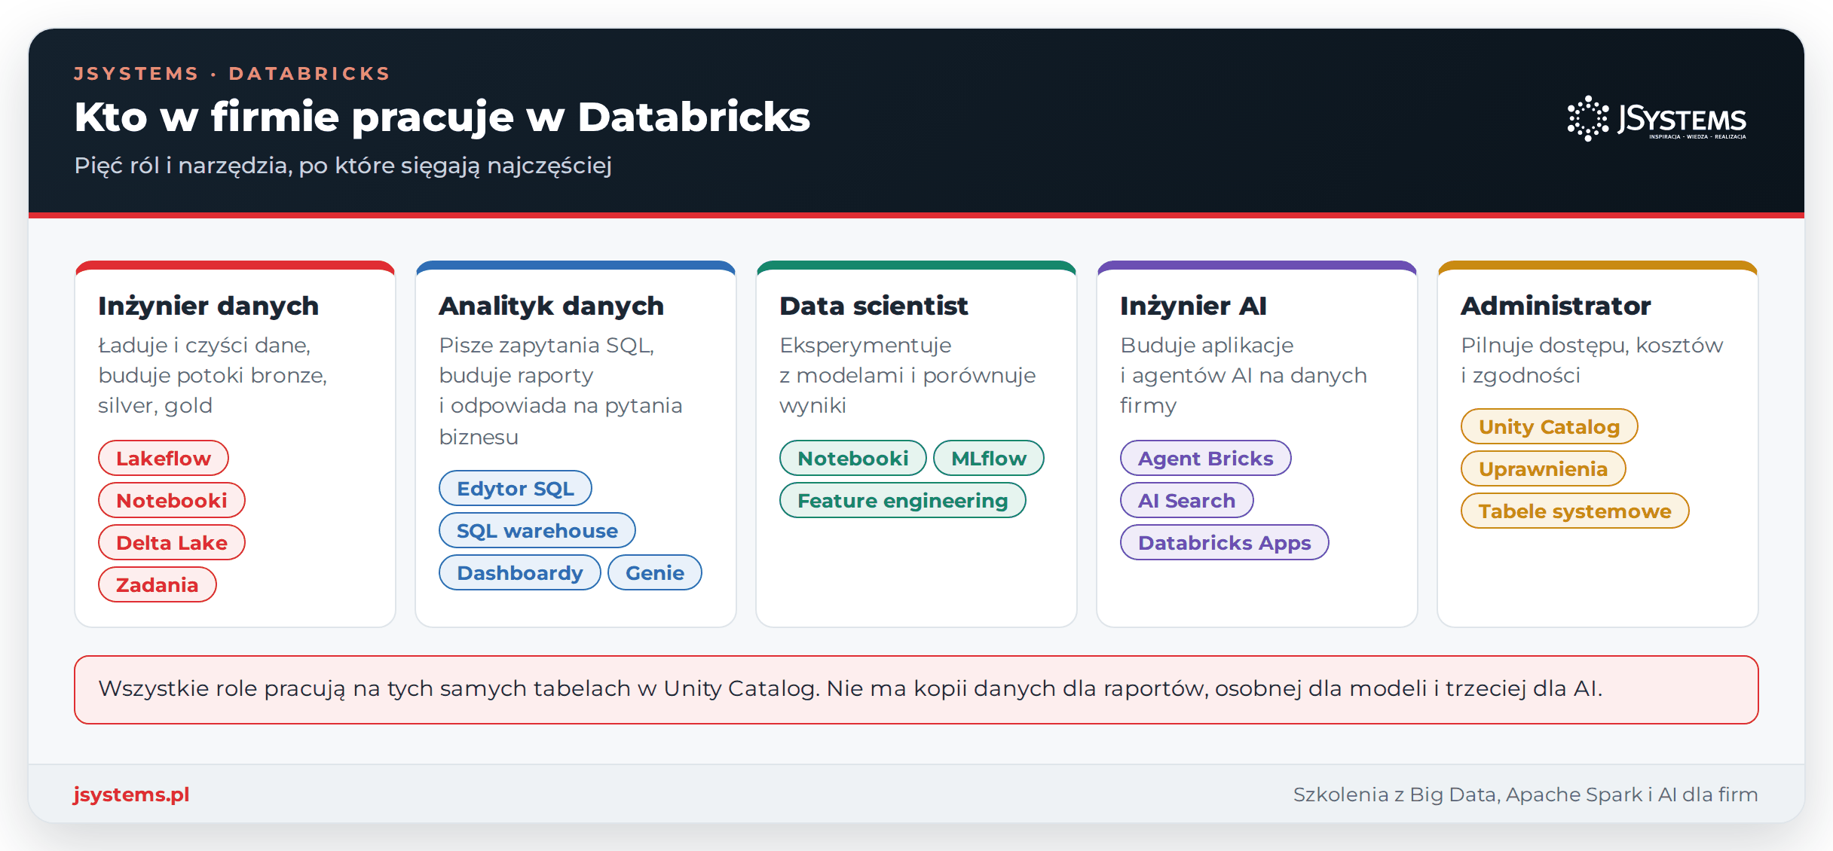
Task: Click the subtitle 'Pięć ról i narzędzia'
Action: [x=343, y=165]
